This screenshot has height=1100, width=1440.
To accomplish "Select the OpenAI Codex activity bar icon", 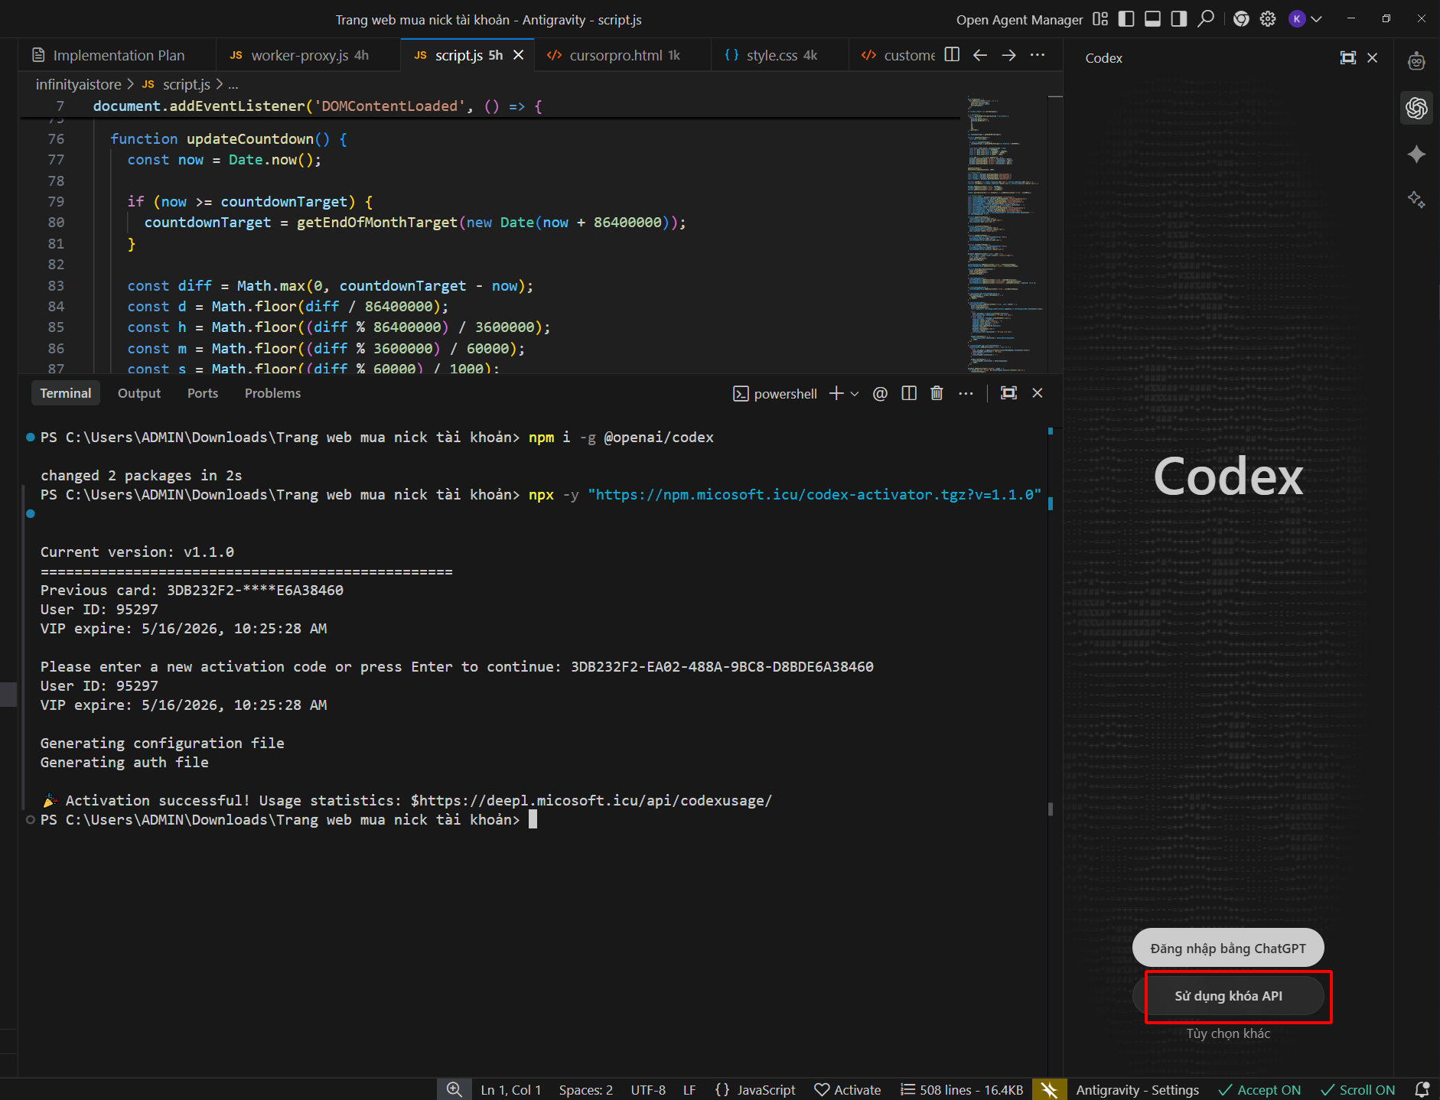I will (x=1416, y=108).
